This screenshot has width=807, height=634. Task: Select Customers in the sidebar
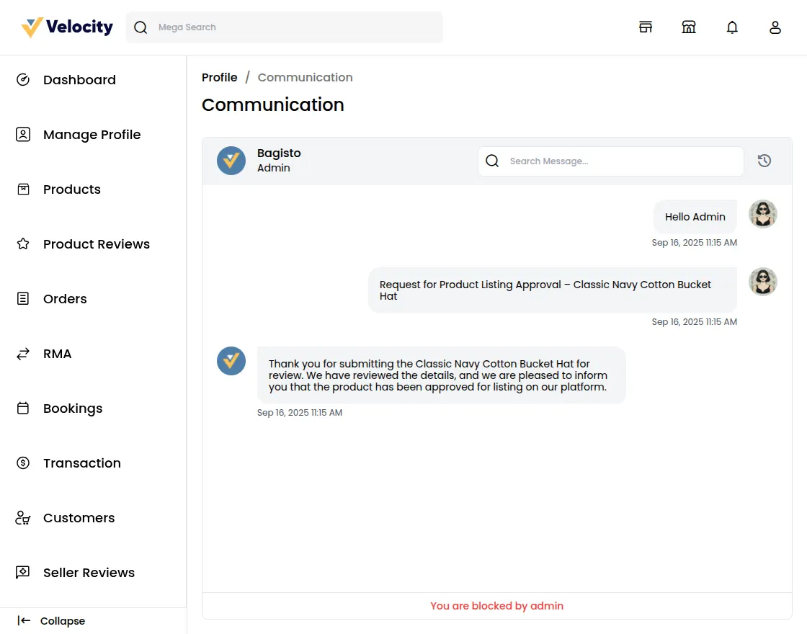pyautogui.click(x=79, y=518)
